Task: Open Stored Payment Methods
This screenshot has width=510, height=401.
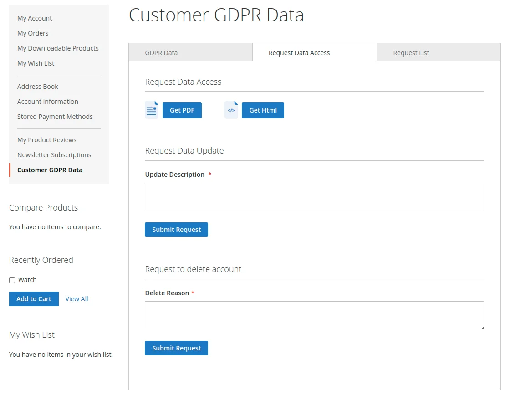Action: 55,117
